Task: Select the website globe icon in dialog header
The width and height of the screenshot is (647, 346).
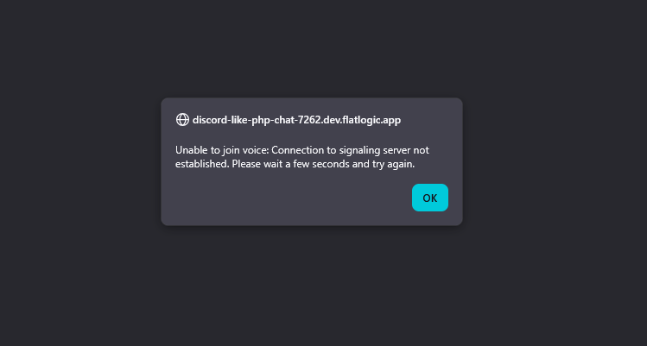Action: click(182, 120)
